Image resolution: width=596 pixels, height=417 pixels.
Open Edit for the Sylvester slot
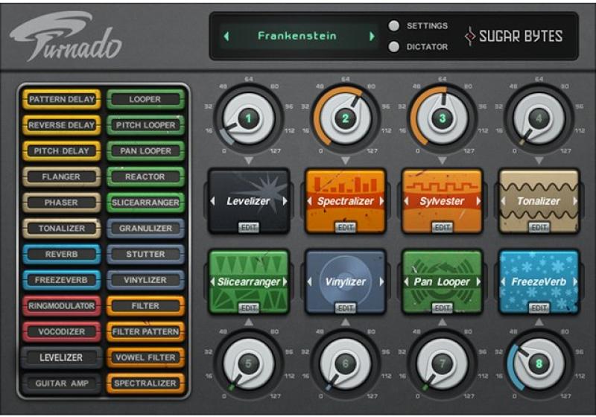tap(442, 227)
